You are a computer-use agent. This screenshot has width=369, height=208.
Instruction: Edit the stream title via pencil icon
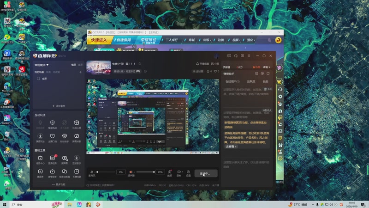pos(140,64)
